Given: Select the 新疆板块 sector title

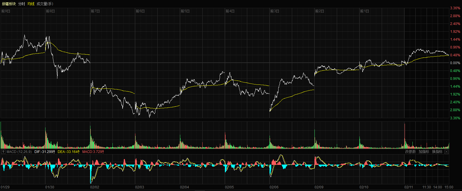Looking at the screenshot, I should coord(9,4).
